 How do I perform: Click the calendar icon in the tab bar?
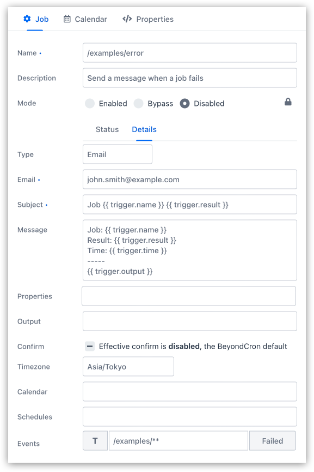tap(67, 19)
